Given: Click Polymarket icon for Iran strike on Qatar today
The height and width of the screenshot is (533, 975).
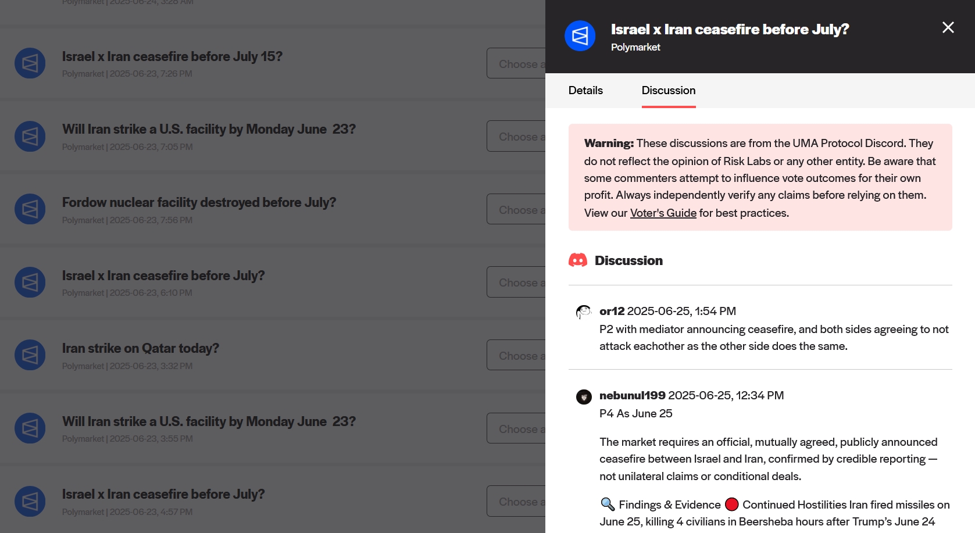Looking at the screenshot, I should tap(30, 355).
